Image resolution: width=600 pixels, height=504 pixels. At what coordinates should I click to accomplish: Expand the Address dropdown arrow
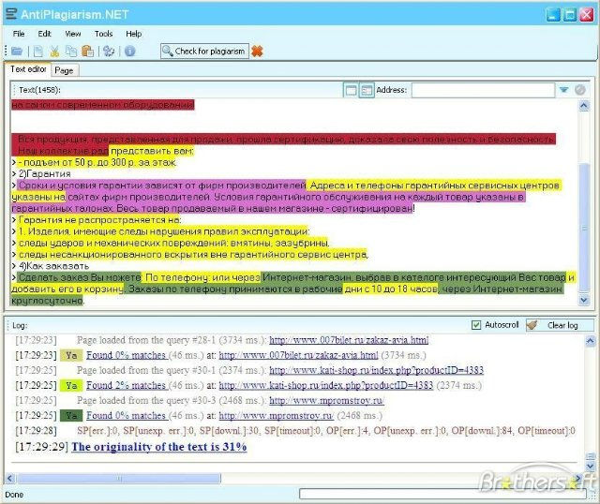[x=563, y=90]
